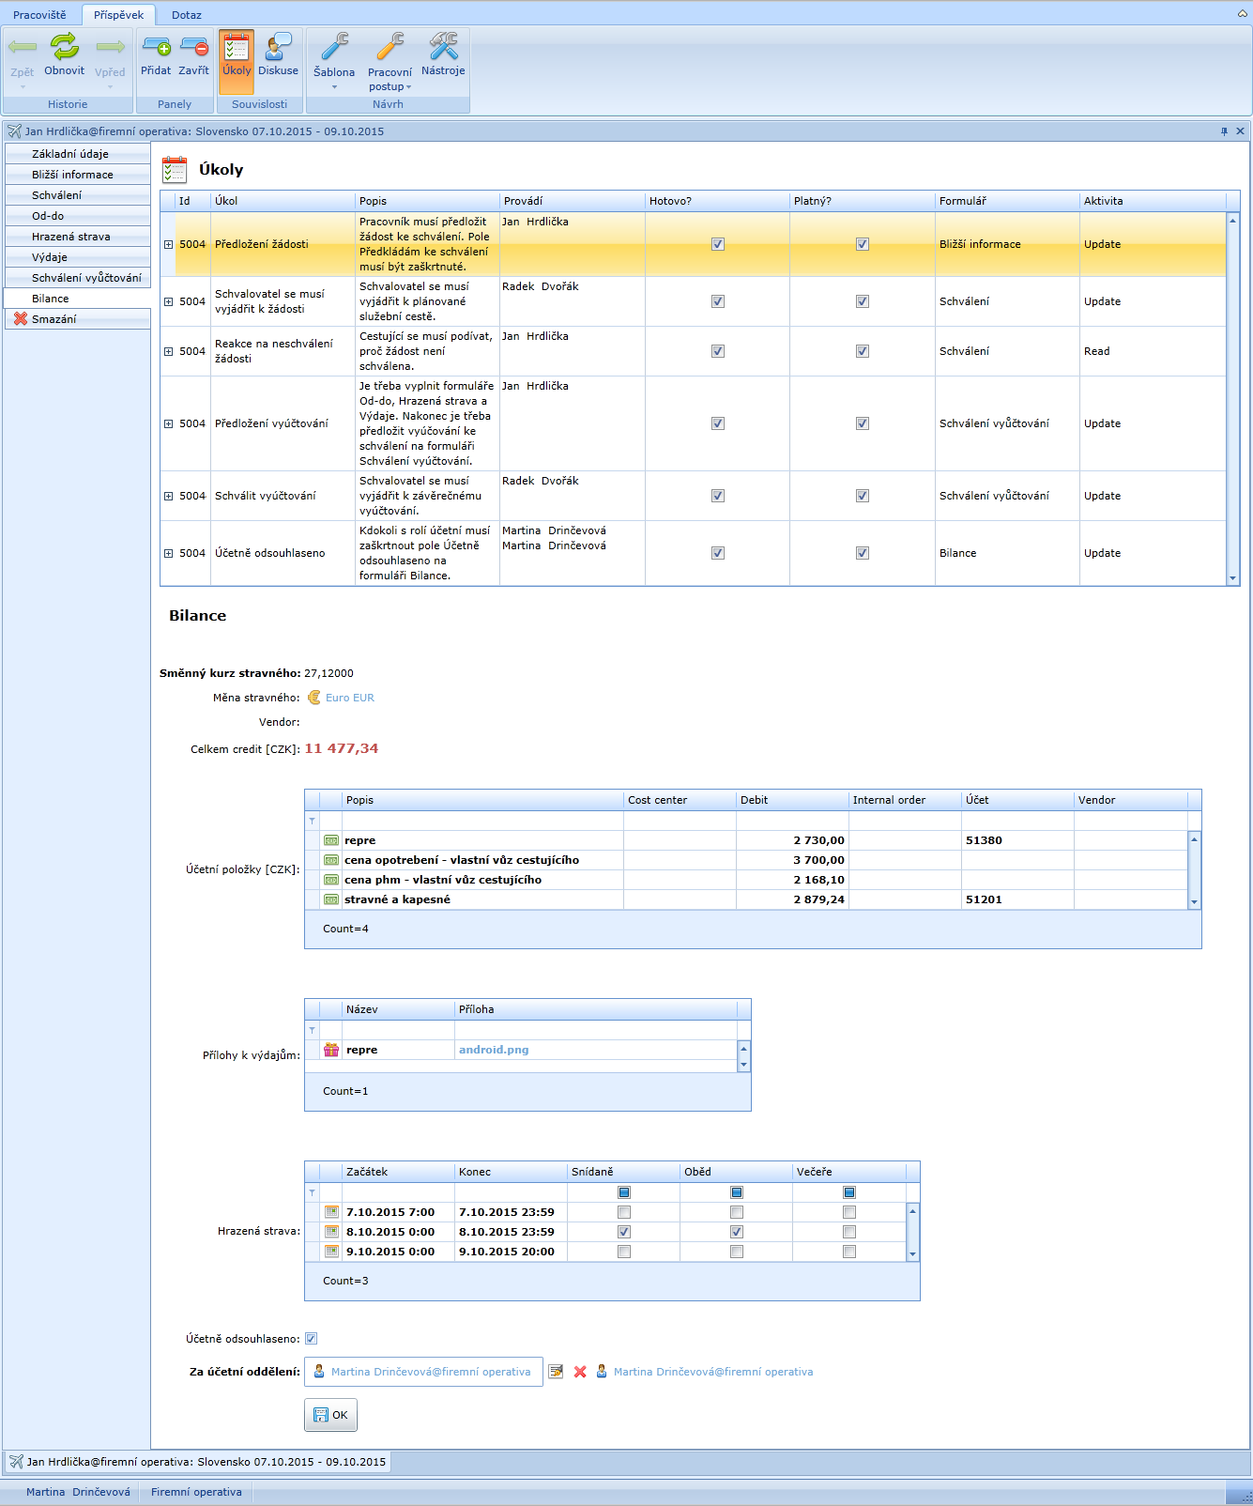Click the red X remove accounting person icon
The image size is (1253, 1506).
point(580,1372)
